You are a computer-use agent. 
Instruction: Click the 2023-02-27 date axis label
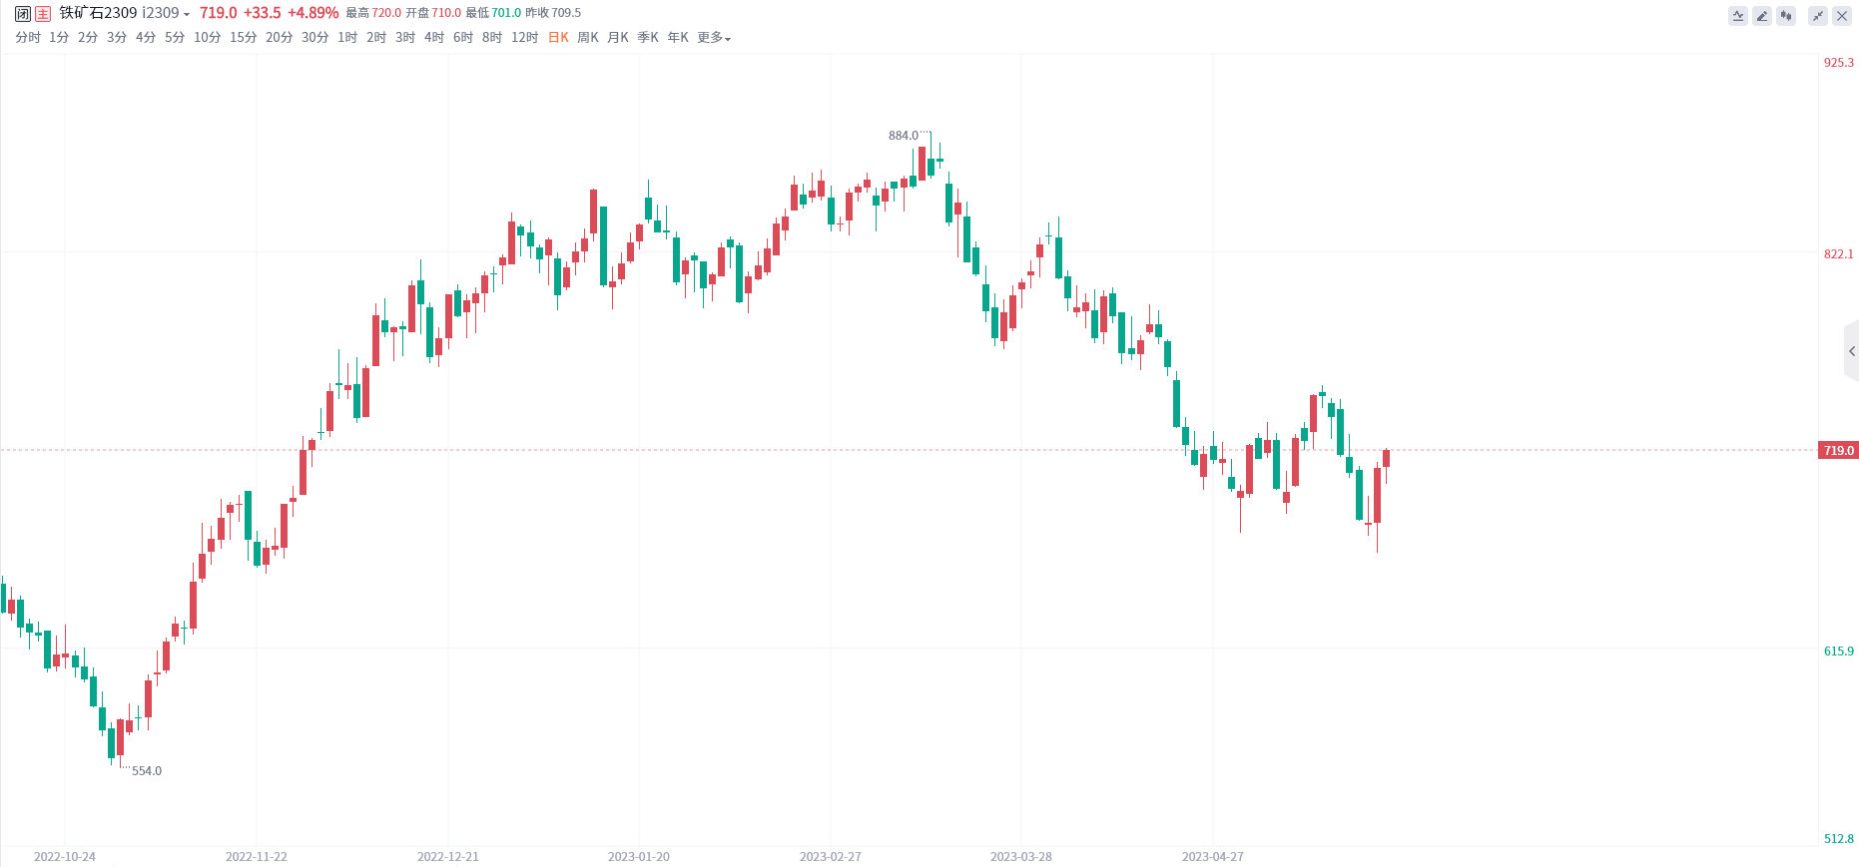pyautogui.click(x=831, y=857)
